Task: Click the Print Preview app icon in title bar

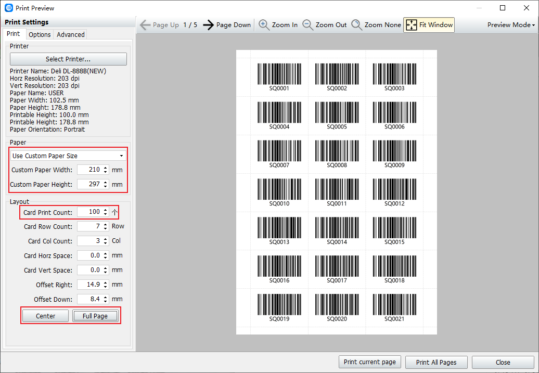Action: coord(9,8)
